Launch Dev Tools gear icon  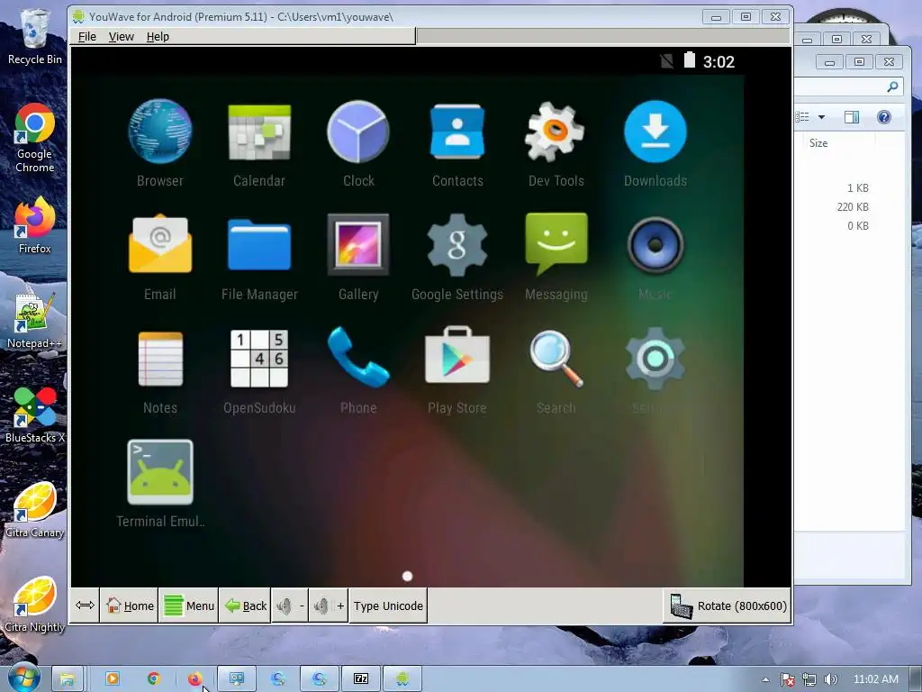555,132
